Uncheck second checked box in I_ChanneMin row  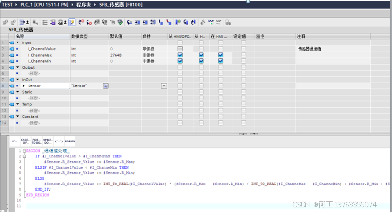click(x=201, y=61)
